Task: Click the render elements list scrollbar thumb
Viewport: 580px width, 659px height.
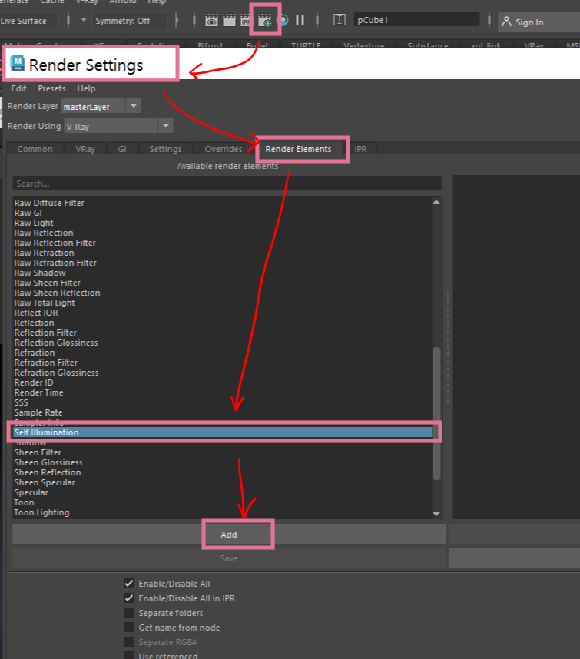Action: (x=436, y=413)
